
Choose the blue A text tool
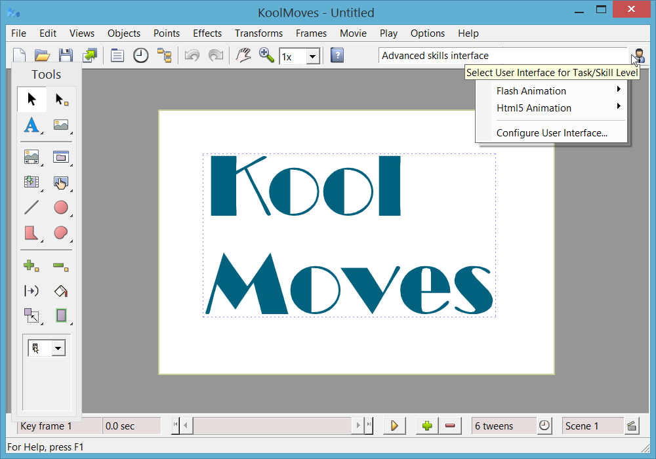[31, 125]
